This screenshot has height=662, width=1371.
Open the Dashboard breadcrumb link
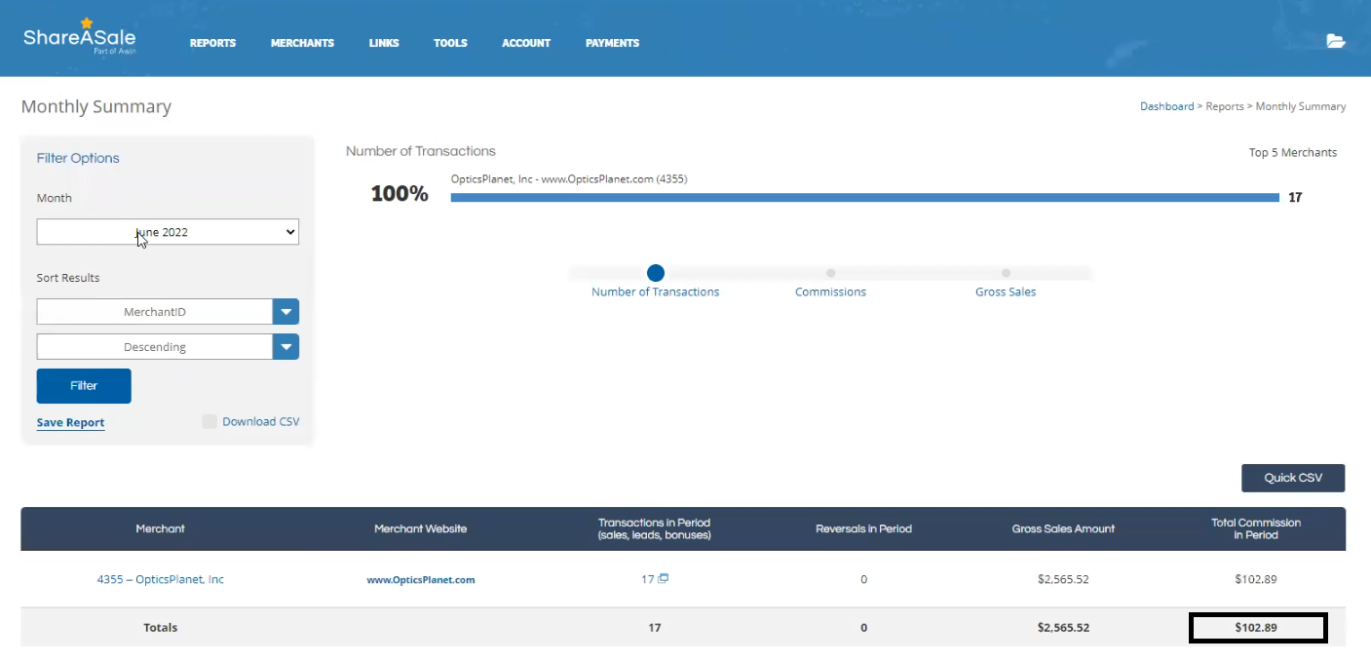pyautogui.click(x=1166, y=106)
